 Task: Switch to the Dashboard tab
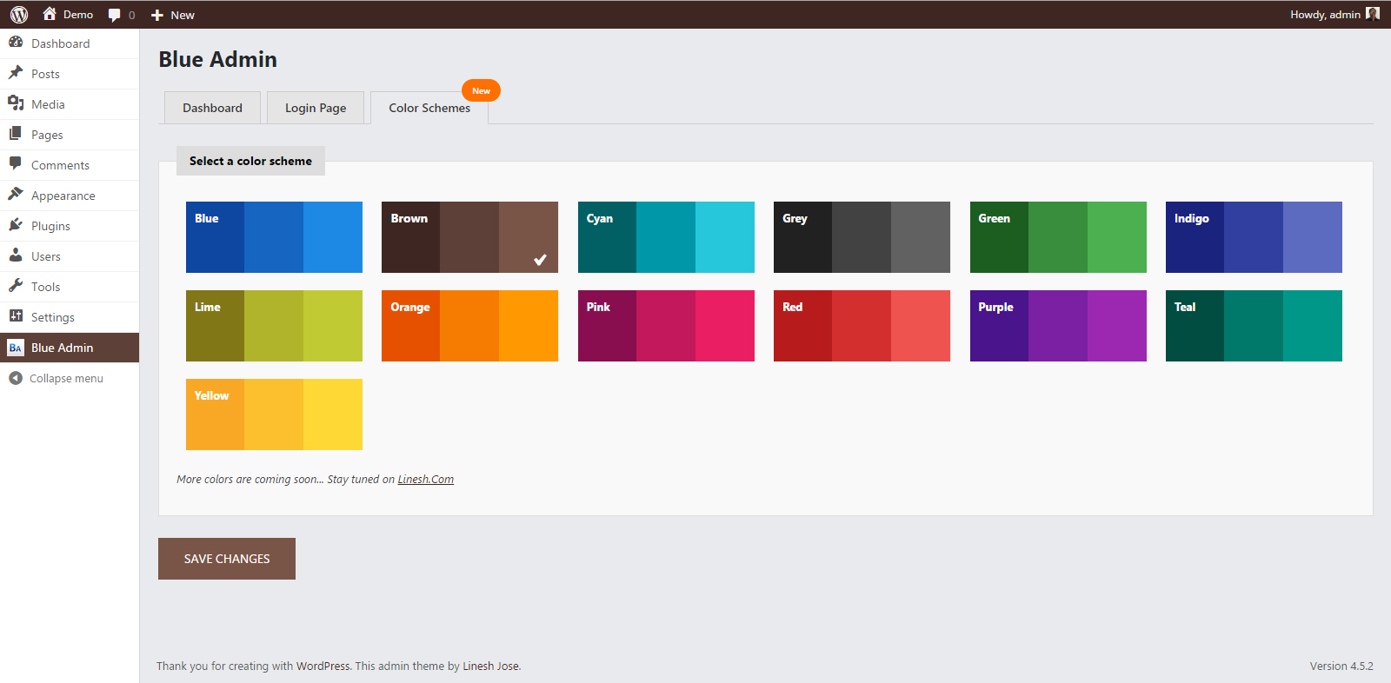tap(212, 108)
